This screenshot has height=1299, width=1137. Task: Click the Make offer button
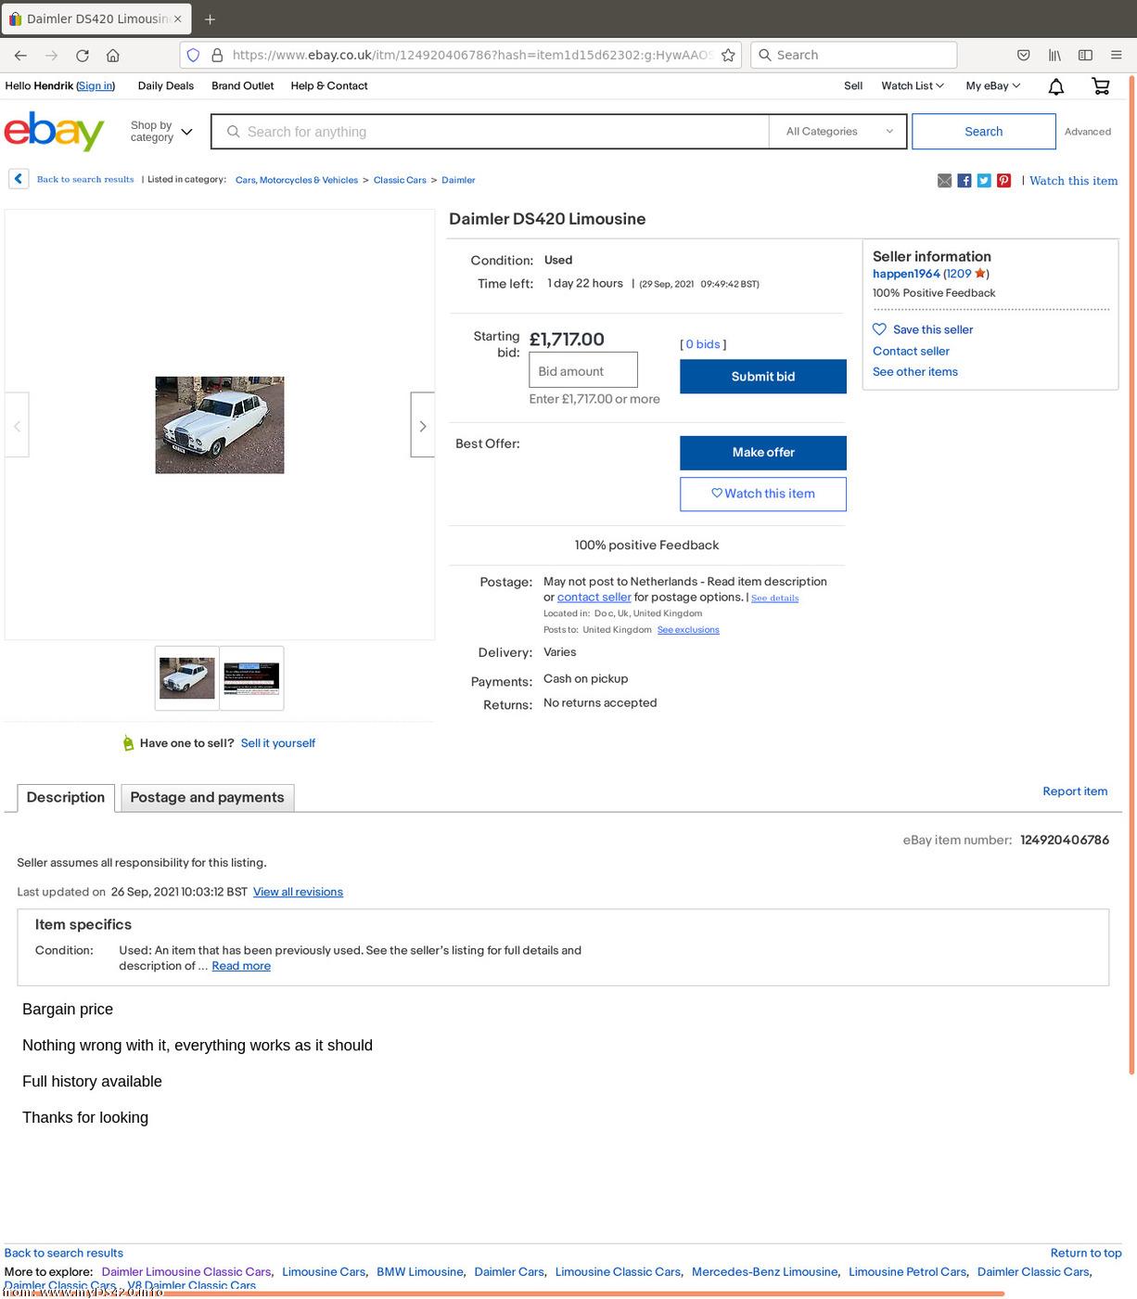[763, 453]
